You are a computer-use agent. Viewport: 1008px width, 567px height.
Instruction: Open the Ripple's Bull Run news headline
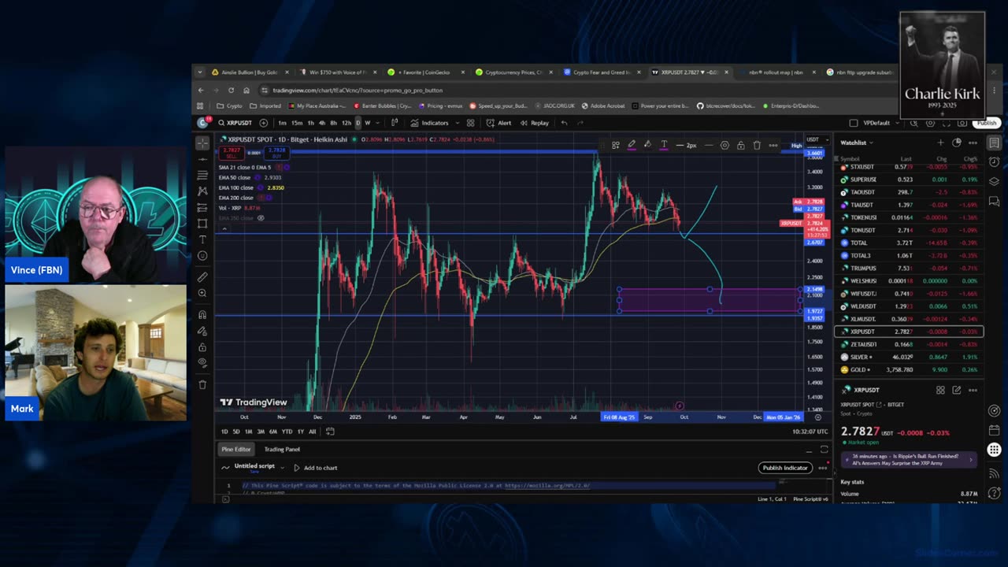point(908,459)
